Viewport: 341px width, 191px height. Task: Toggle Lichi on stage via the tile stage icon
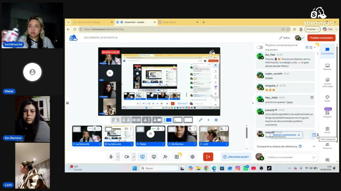click(204, 129)
